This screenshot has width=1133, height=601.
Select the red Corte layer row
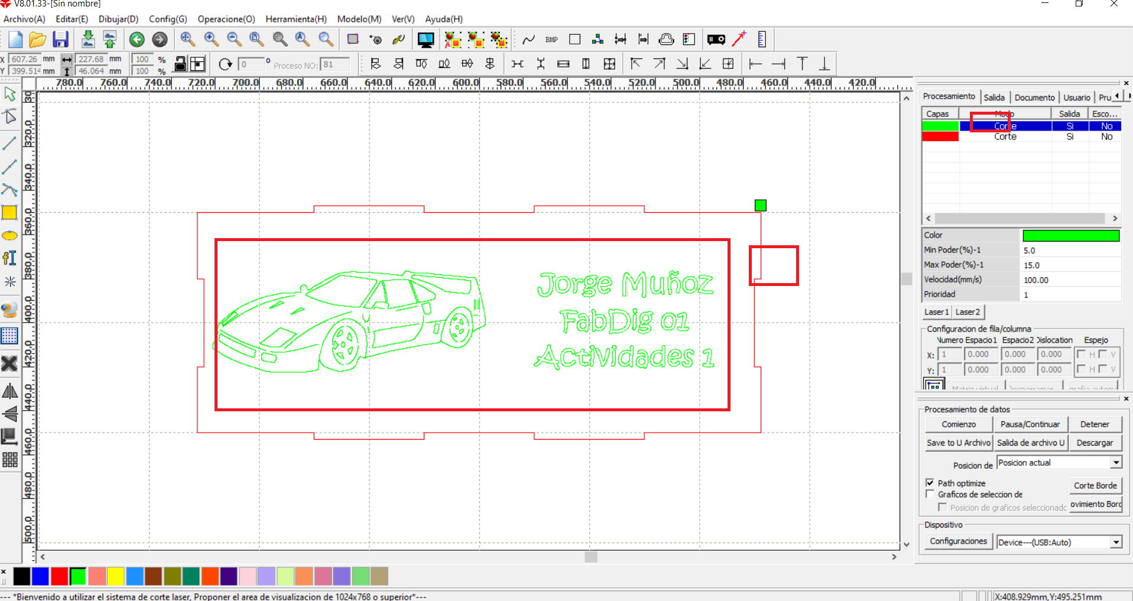(x=1021, y=137)
